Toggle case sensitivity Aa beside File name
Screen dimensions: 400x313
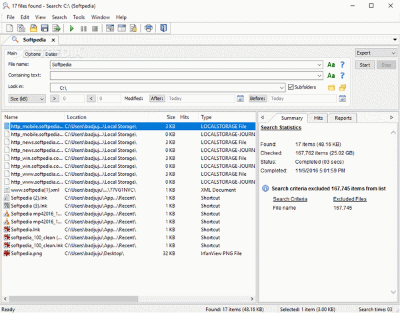(x=331, y=65)
